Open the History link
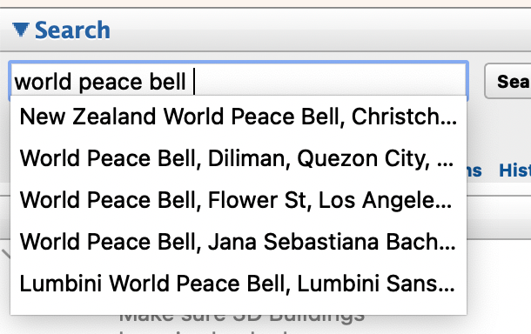This screenshot has width=531, height=334. [514, 170]
